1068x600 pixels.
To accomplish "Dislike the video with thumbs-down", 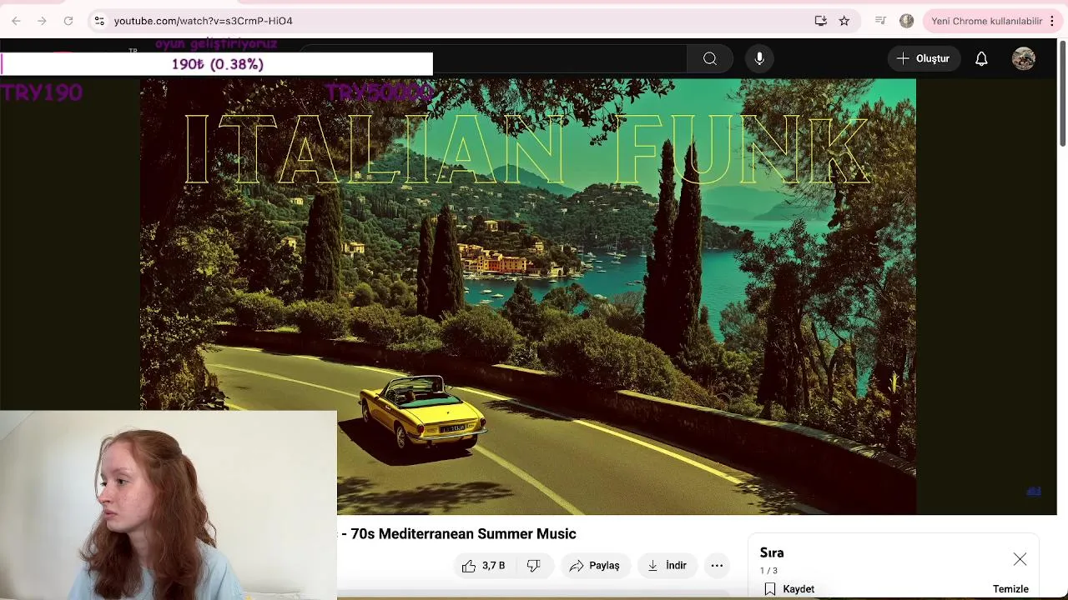I will click(x=533, y=566).
